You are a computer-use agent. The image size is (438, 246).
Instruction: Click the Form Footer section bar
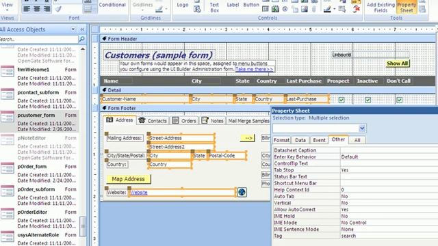pyautogui.click(x=185, y=108)
